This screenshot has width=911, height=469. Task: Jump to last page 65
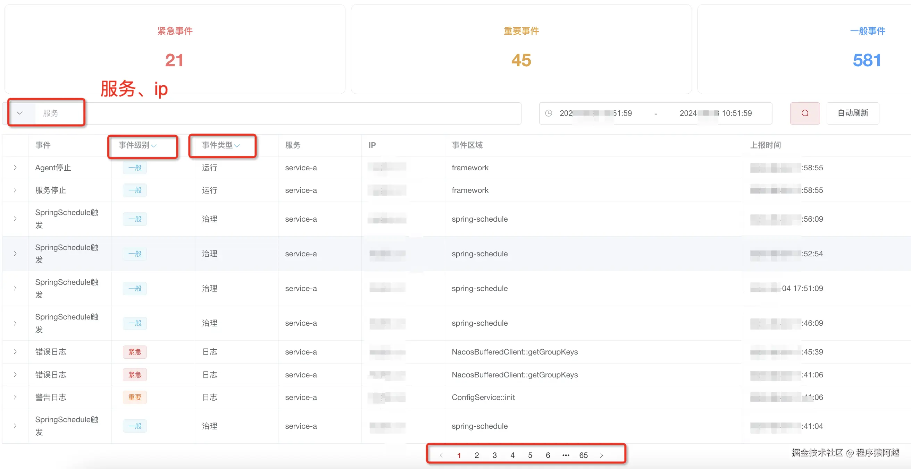(x=583, y=455)
